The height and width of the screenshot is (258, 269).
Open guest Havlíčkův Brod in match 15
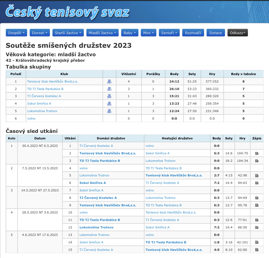pyautogui.click(x=174, y=250)
